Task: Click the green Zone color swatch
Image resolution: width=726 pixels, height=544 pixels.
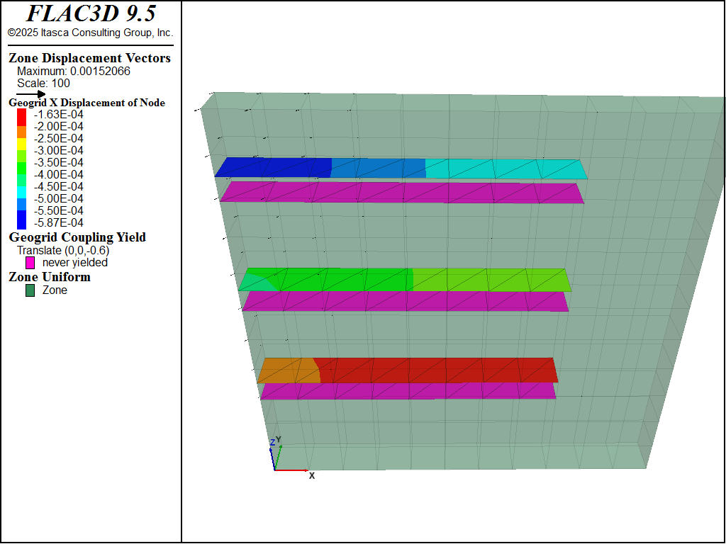Action: click(30, 290)
